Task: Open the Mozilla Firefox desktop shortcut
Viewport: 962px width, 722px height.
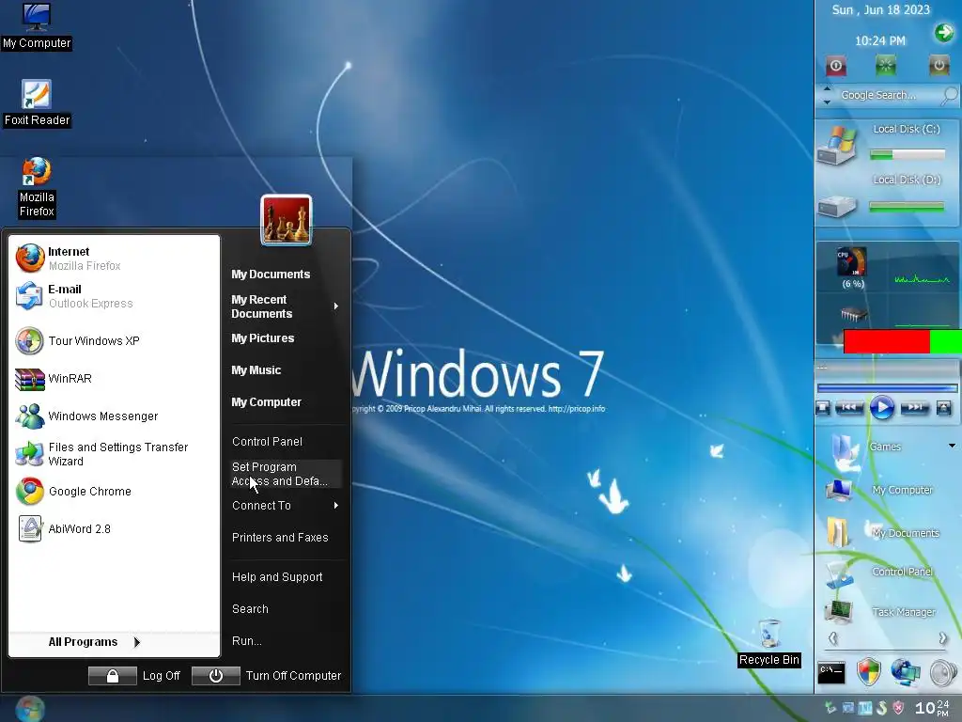Action: pyautogui.click(x=37, y=188)
